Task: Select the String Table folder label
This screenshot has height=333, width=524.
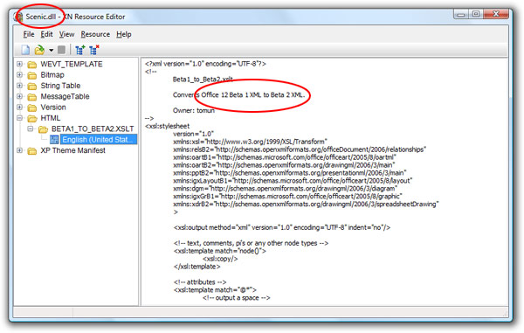Action: tap(60, 86)
